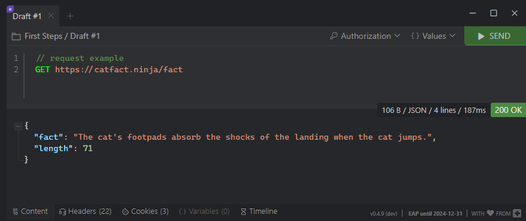526x221 pixels.
Task: Send the request with SEND button
Action: click(x=495, y=36)
